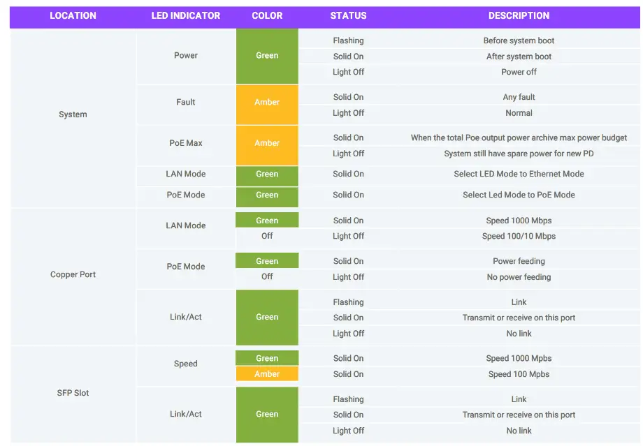643x446 pixels.
Task: Select the Copper Port location cell
Action: tap(73, 275)
